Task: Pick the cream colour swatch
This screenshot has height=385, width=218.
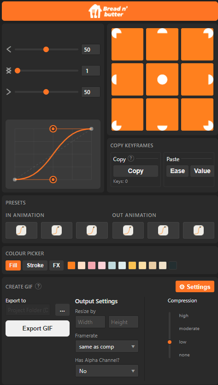Action: click(163, 265)
